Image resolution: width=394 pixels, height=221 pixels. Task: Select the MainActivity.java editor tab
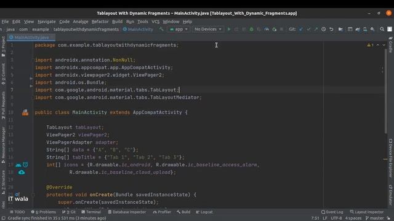(x=31, y=37)
